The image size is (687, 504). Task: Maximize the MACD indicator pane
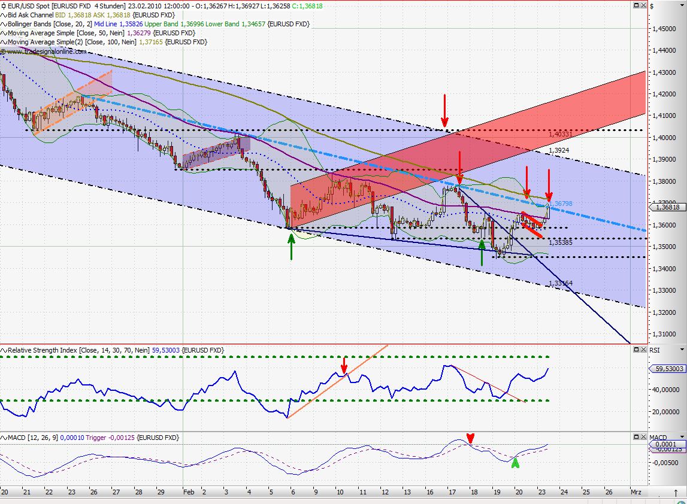pyautogui.click(x=636, y=436)
